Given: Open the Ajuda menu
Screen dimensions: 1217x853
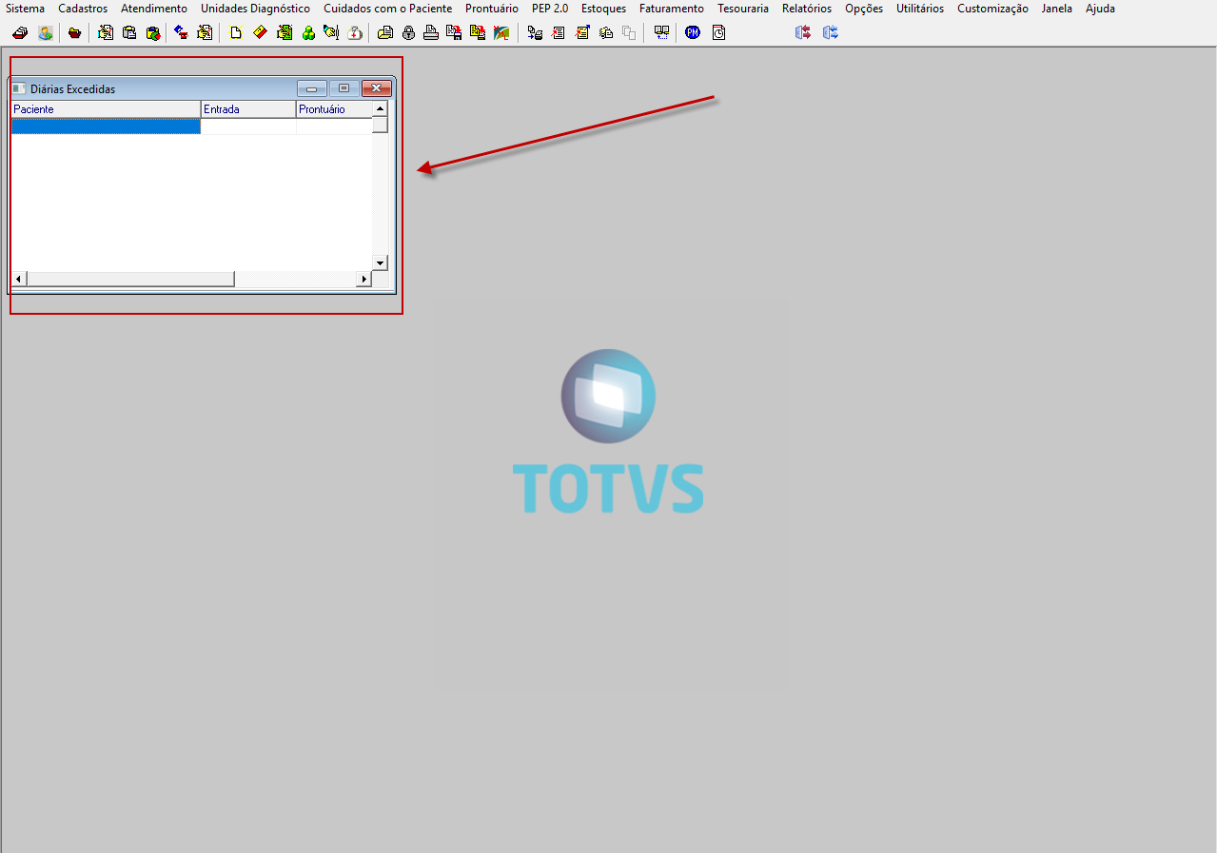Looking at the screenshot, I should [1100, 9].
